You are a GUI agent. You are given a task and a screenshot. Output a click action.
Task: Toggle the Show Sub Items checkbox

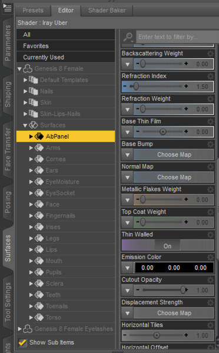click(22, 342)
